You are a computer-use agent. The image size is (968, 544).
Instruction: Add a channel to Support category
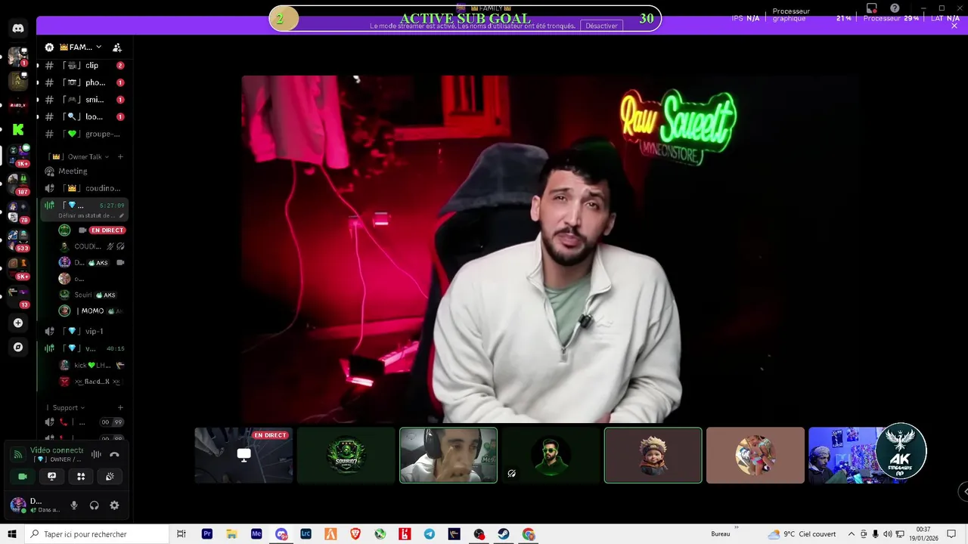(119, 408)
